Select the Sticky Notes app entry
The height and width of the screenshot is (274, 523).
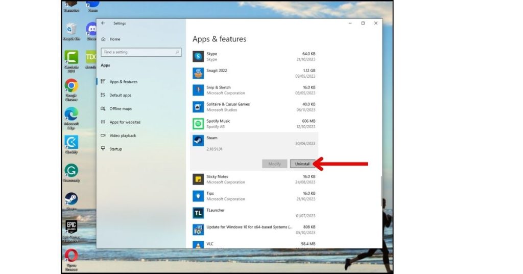pyautogui.click(x=254, y=179)
